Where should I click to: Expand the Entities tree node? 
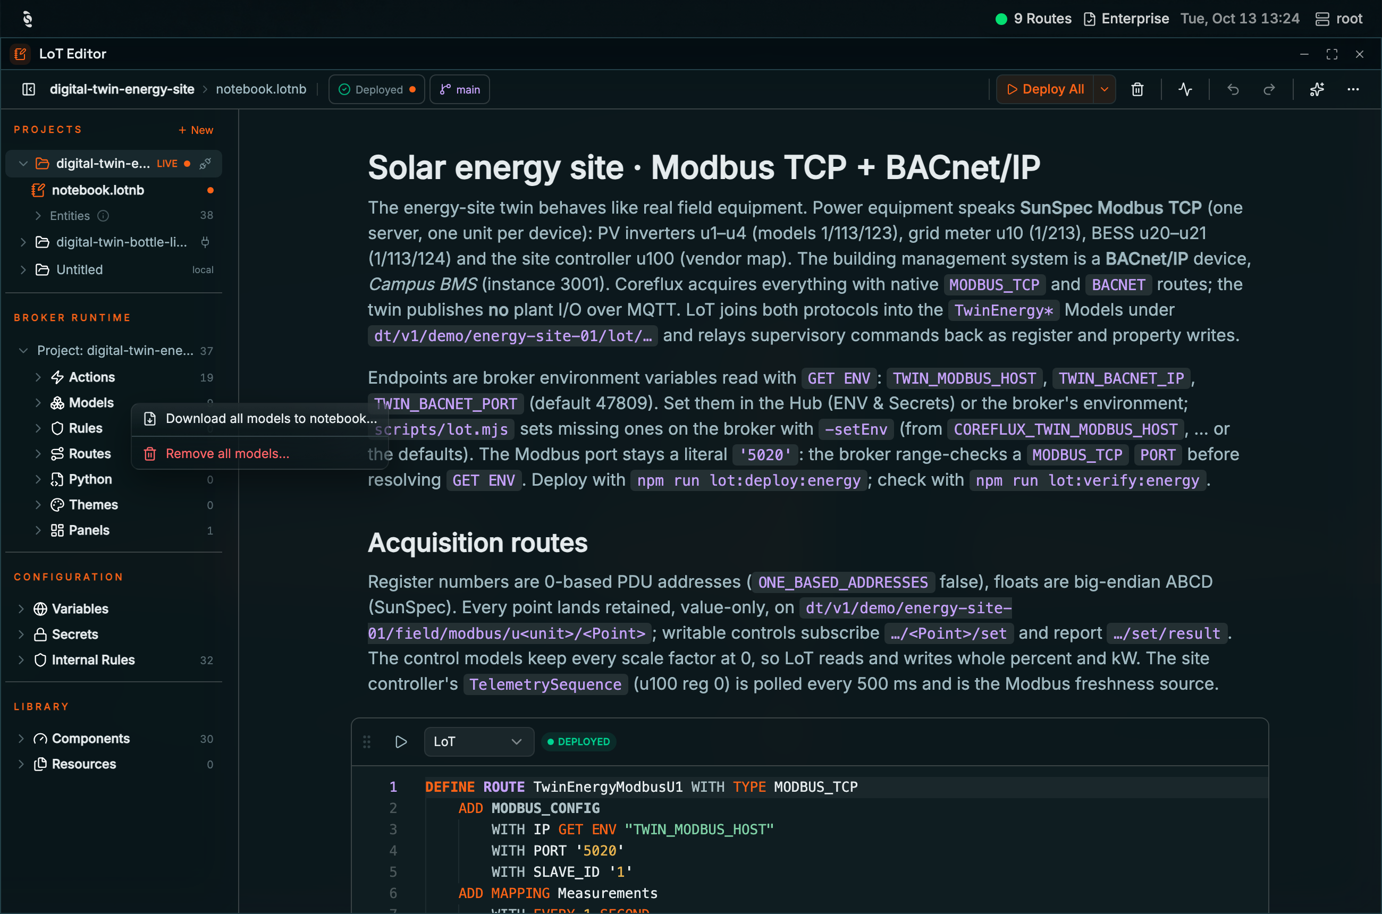[x=38, y=216]
